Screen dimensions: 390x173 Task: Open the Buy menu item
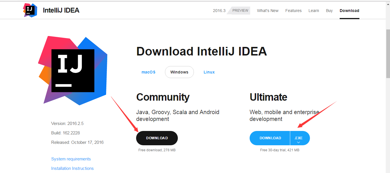click(x=329, y=11)
